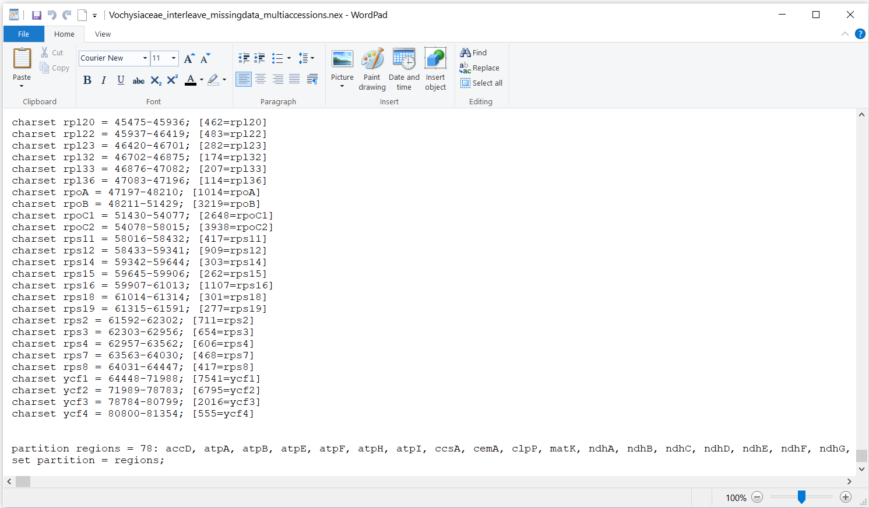Image resolution: width=869 pixels, height=508 pixels.
Task: Click the line 'set partition = regions;'
Action: point(88,460)
